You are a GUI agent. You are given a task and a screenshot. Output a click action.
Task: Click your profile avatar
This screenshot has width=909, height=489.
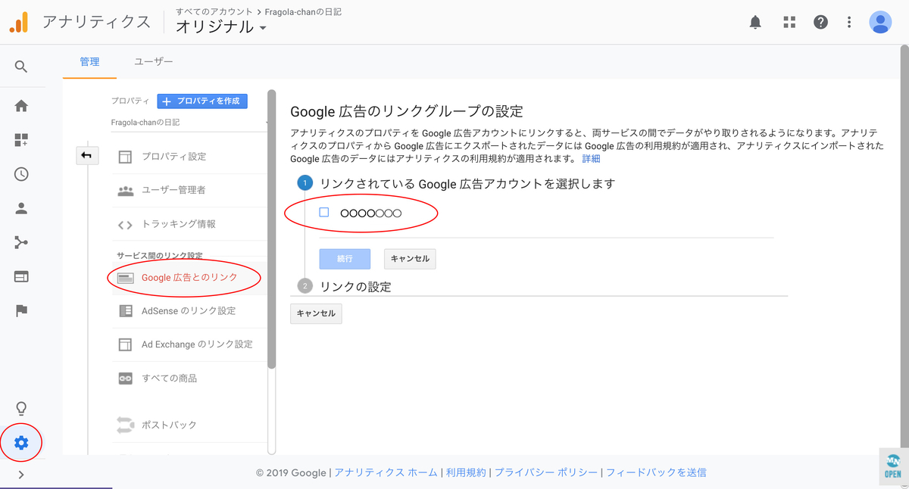(x=880, y=21)
